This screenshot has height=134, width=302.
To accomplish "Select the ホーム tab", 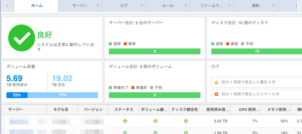I will click(36, 6).
